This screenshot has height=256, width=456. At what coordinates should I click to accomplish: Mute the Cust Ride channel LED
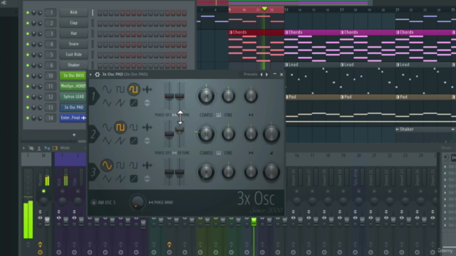pyautogui.click(x=28, y=55)
